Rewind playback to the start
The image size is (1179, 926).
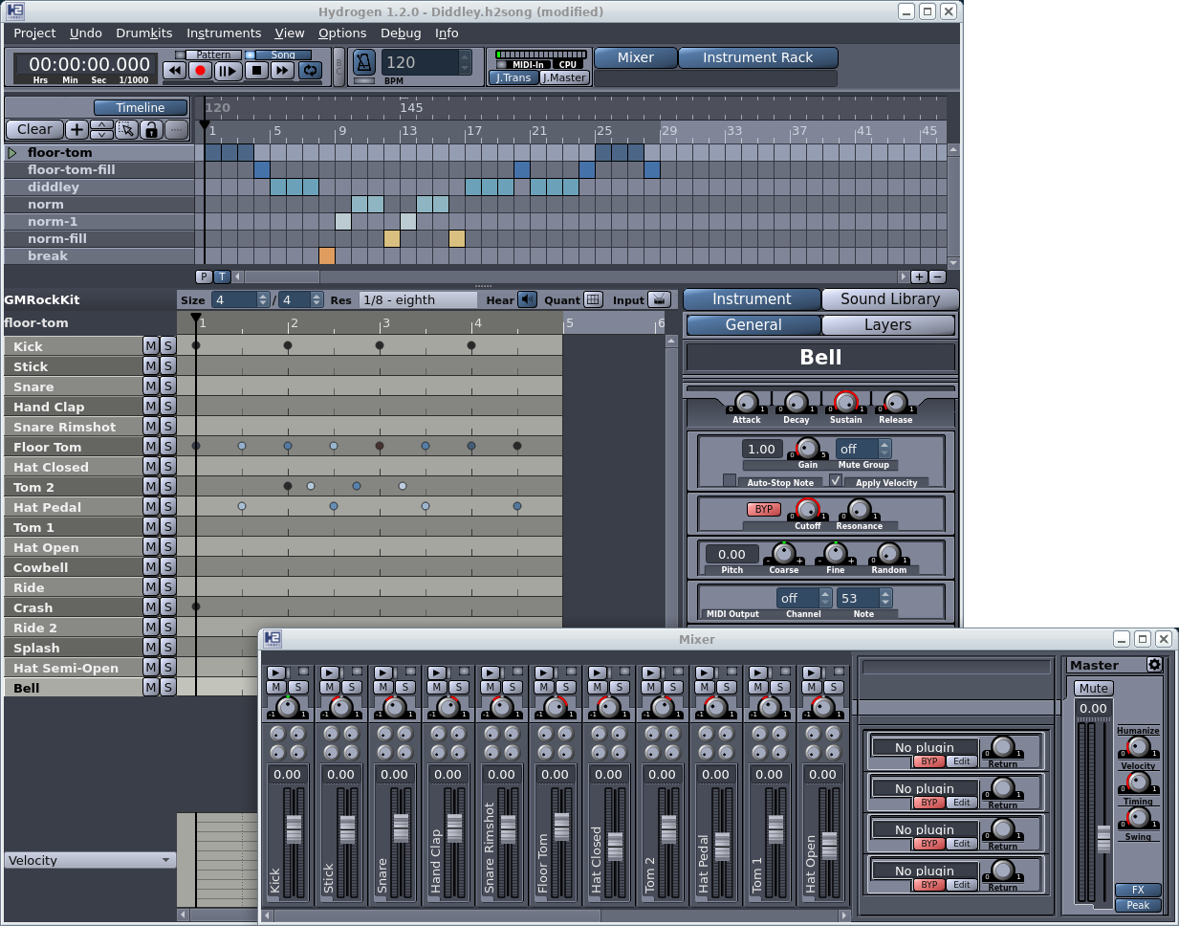pos(175,70)
